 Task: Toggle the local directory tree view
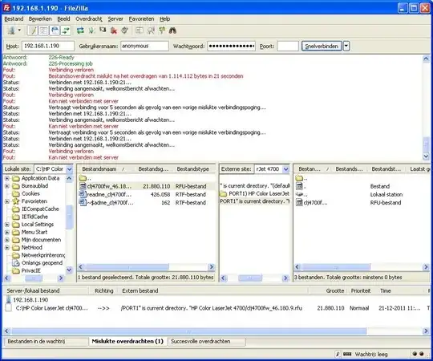(x=43, y=30)
